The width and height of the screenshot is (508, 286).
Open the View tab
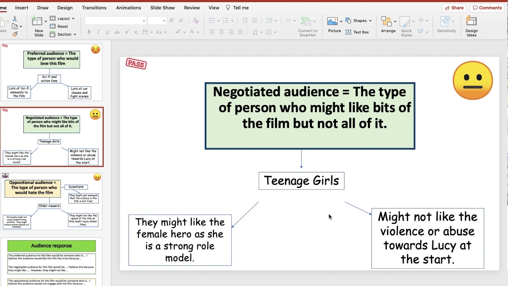[214, 8]
